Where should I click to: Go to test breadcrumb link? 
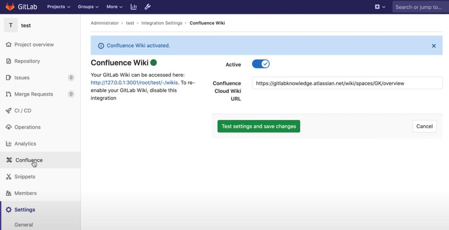(x=130, y=23)
